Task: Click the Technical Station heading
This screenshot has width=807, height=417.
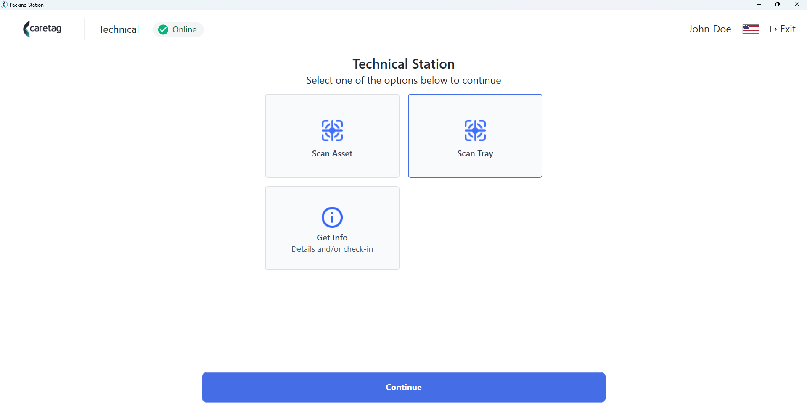Action: pos(404,64)
